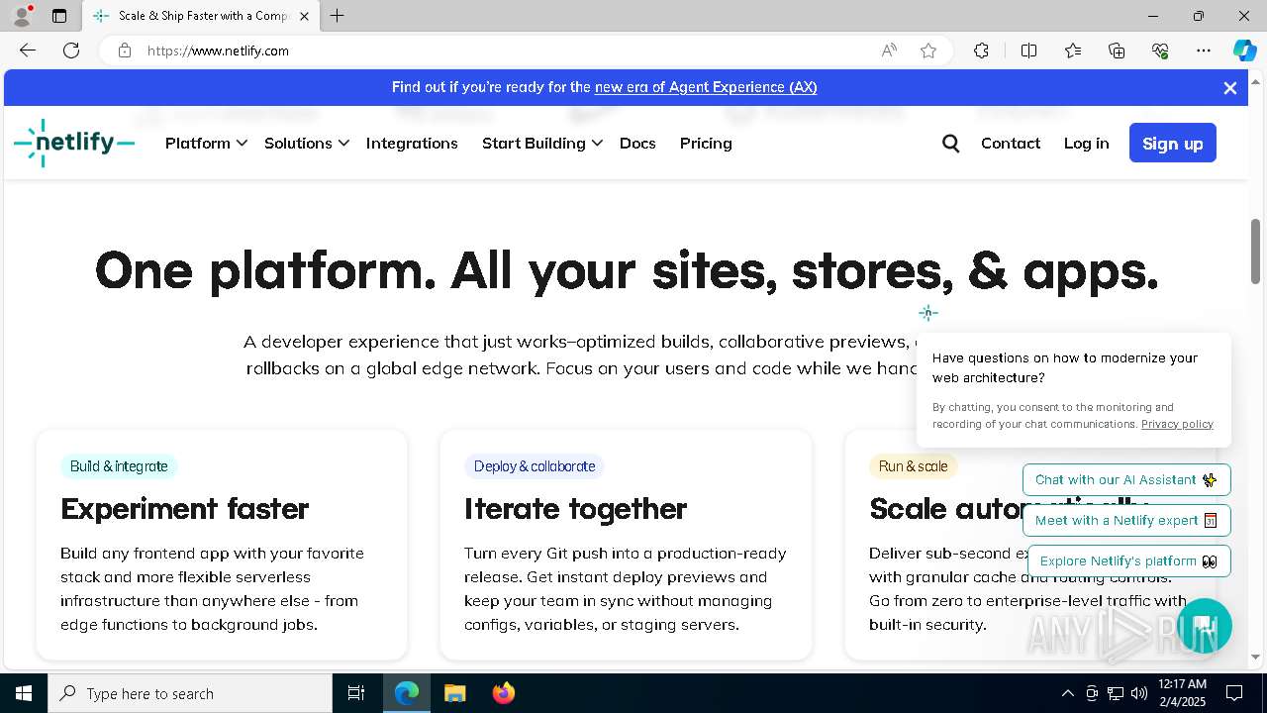Open the chat Privacy policy link
1267x713 pixels.
1177,424
